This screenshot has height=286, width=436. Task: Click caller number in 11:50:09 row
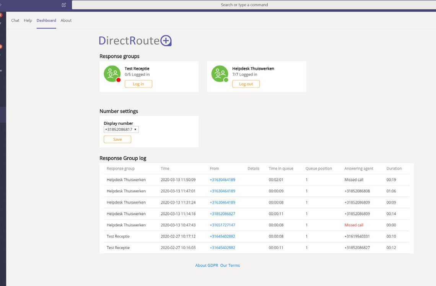coord(223,180)
